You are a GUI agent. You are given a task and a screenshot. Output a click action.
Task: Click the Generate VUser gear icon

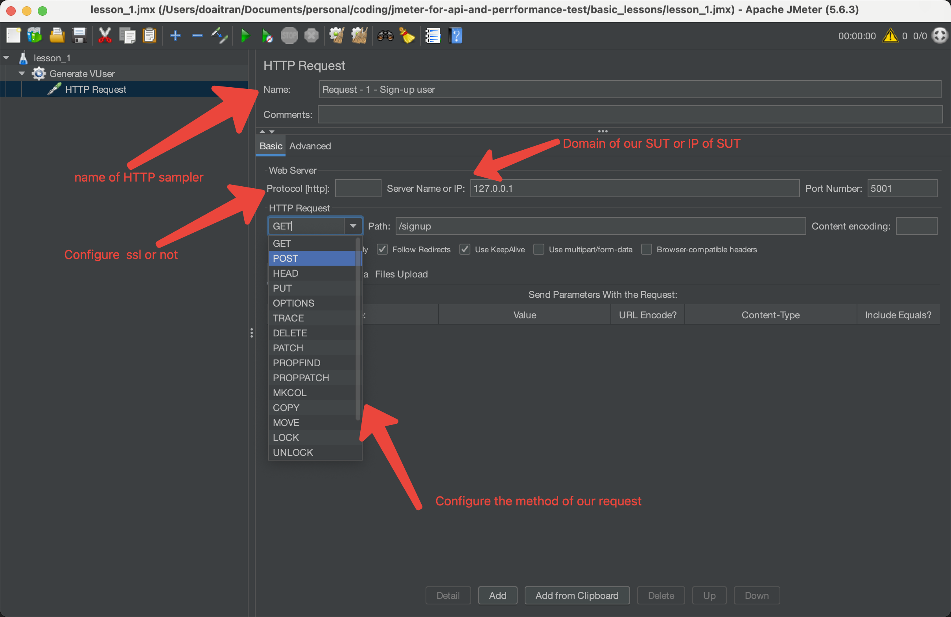pos(39,73)
